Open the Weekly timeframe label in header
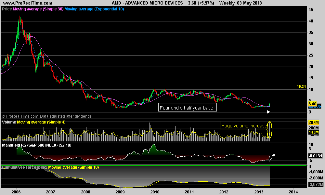The image size is (325, 195). coord(227,3)
